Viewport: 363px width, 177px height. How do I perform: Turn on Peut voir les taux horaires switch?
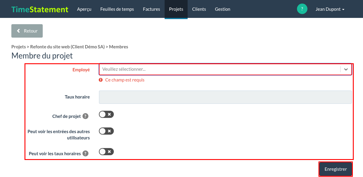click(x=106, y=152)
